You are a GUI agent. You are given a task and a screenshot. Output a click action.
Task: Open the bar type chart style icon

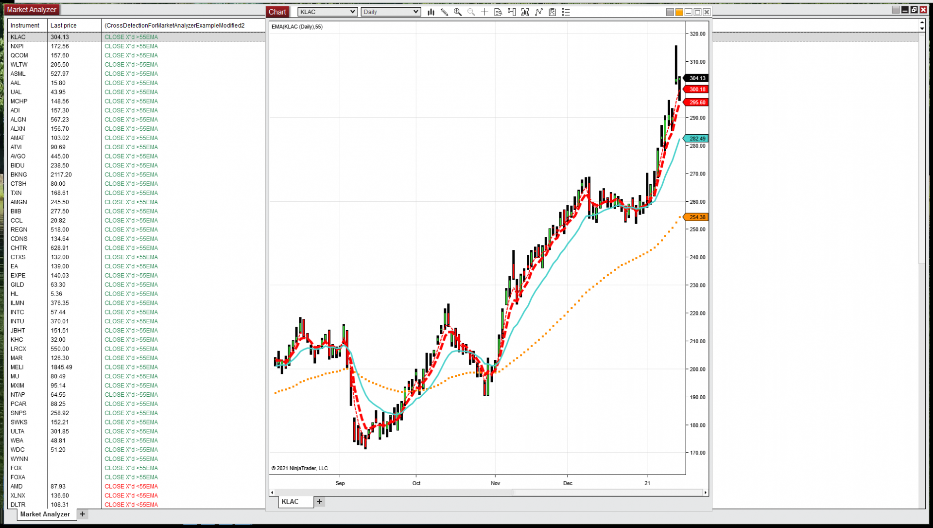tap(431, 12)
